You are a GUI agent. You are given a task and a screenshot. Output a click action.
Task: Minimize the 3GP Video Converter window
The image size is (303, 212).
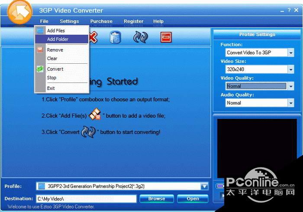[x=282, y=11]
